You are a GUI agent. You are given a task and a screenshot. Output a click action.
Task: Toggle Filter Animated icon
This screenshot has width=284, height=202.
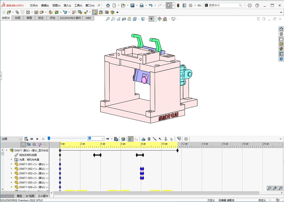pyautogui.click(x=29, y=144)
